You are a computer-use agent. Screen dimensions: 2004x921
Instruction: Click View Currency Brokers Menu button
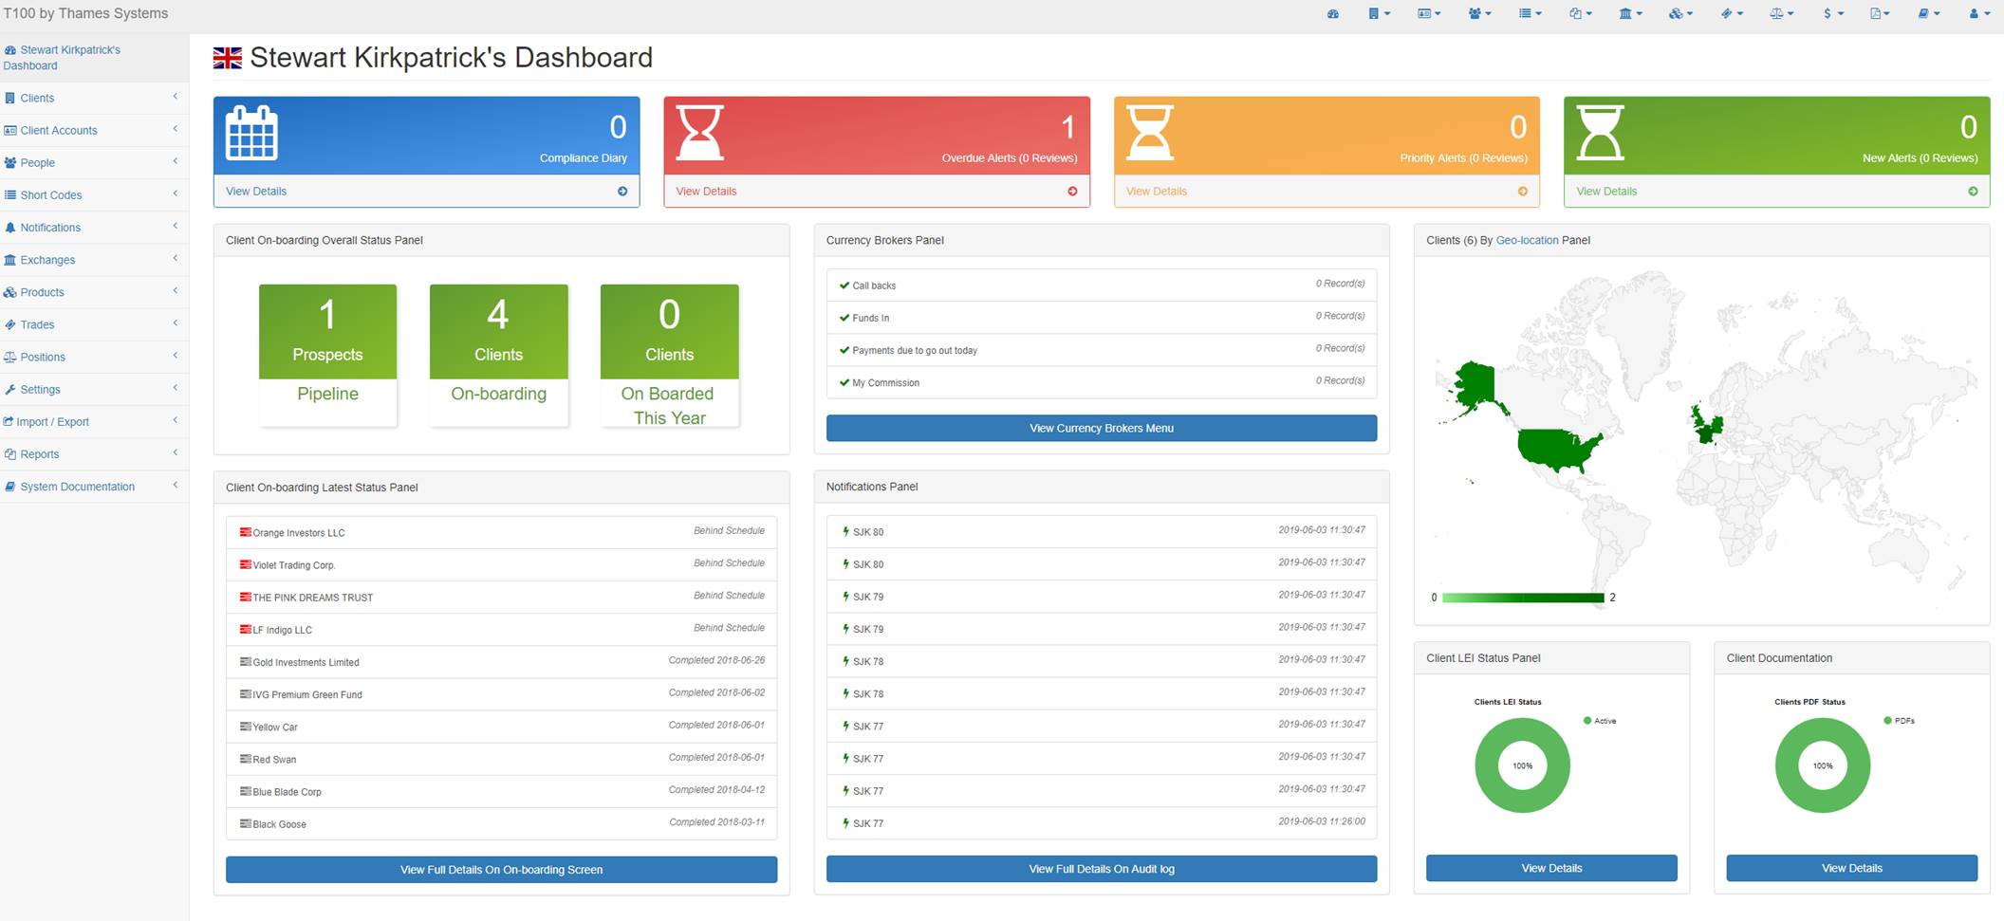pyautogui.click(x=1101, y=429)
